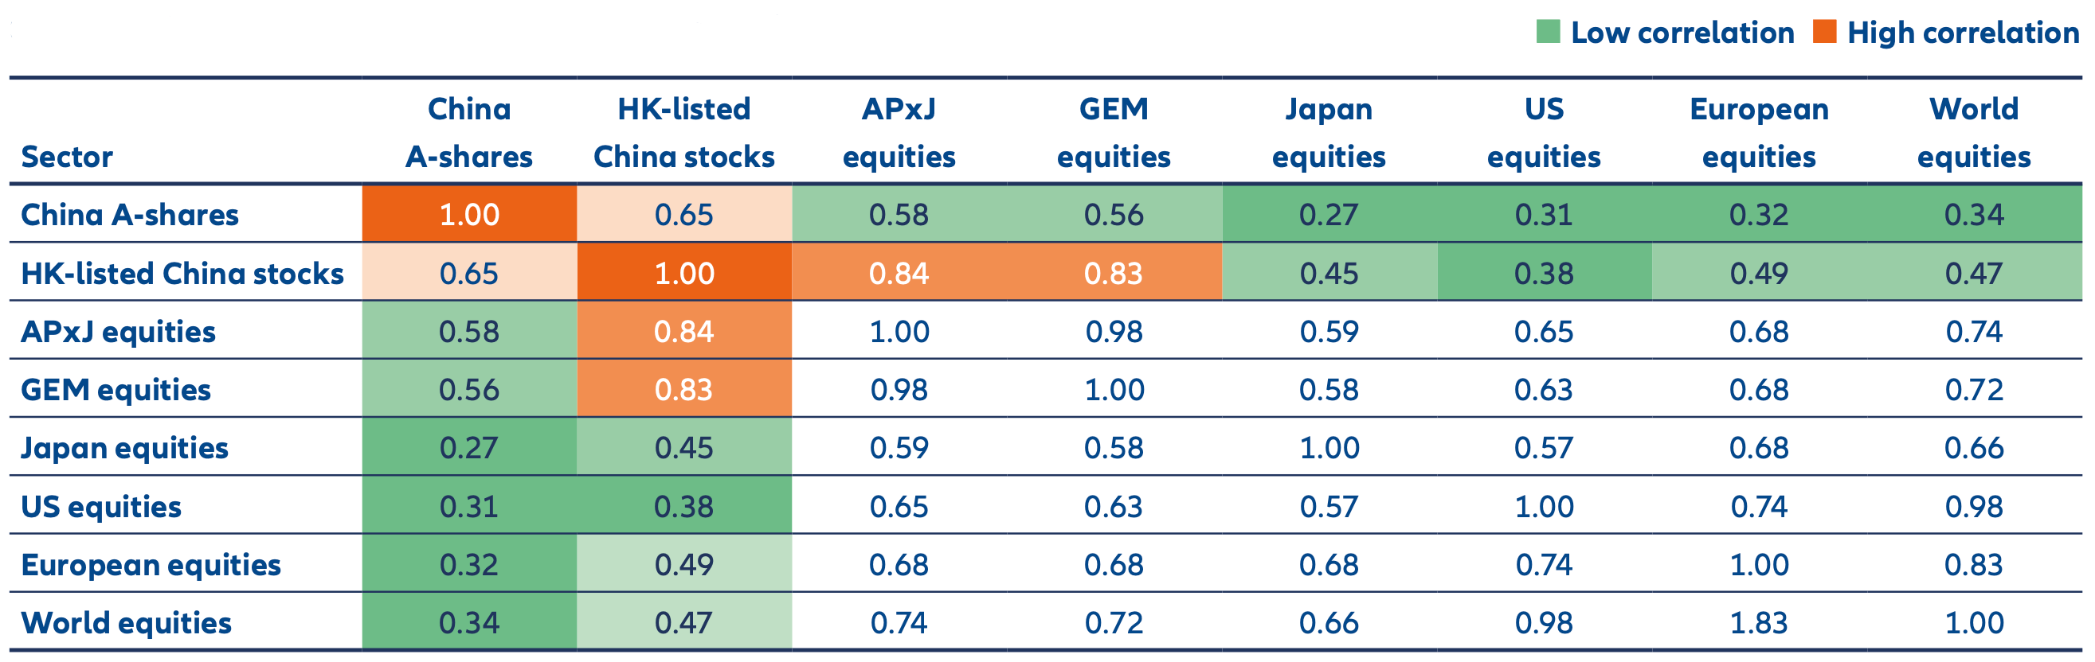The image size is (2095, 662).
Task: Click the China A-shares row label
Action: pyautogui.click(x=130, y=215)
